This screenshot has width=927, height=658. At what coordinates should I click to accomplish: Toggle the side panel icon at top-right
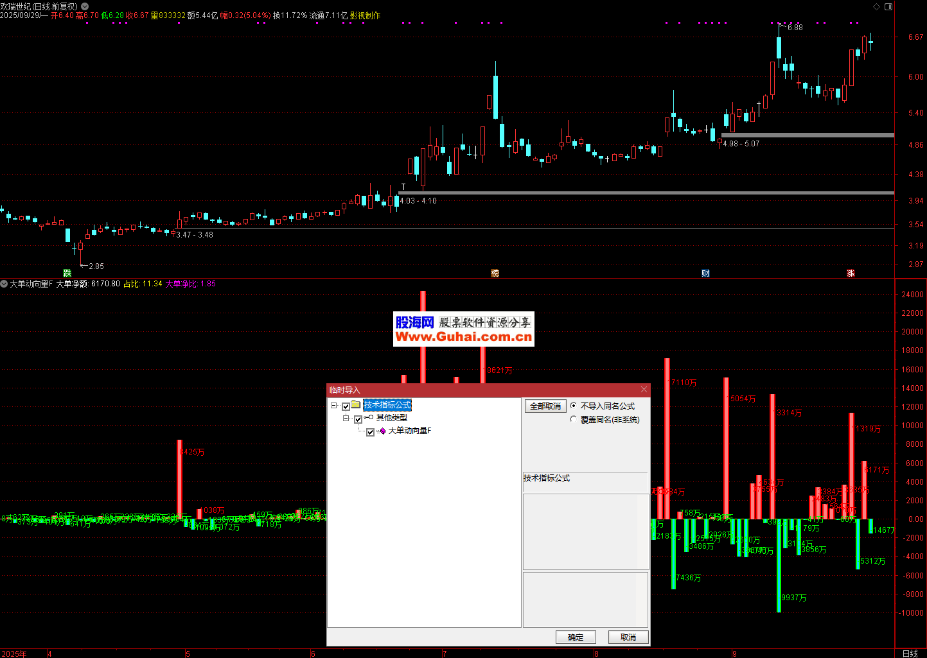[888, 6]
